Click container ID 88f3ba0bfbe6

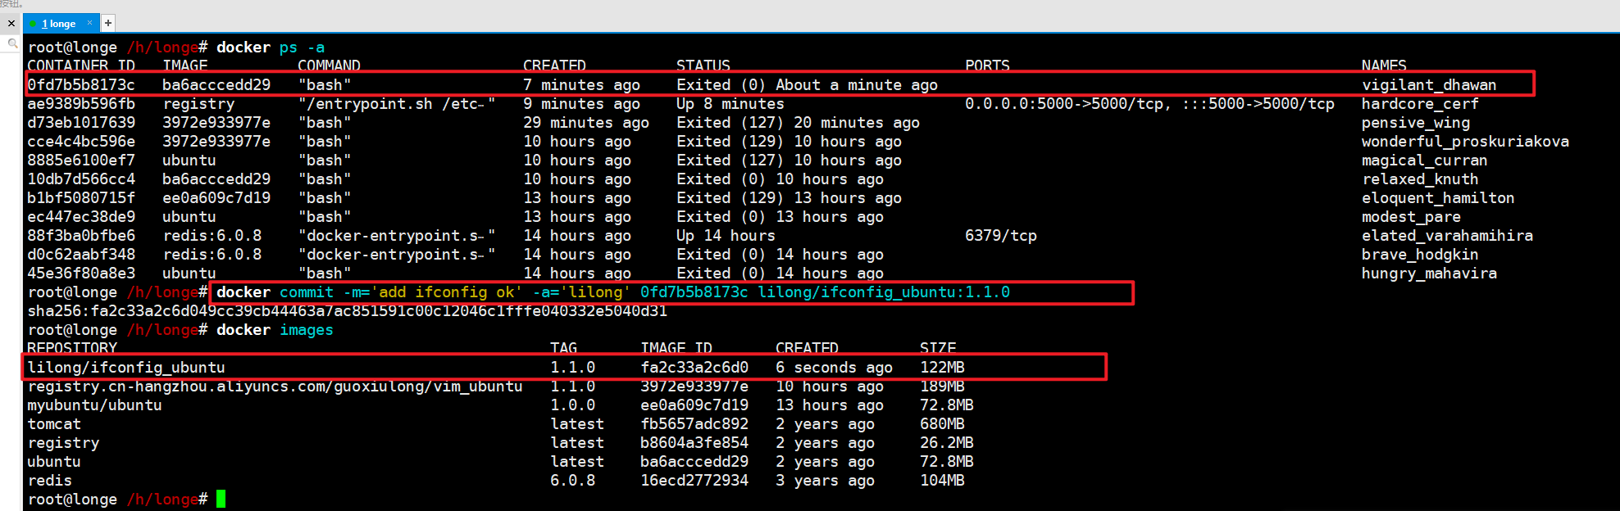81,236
